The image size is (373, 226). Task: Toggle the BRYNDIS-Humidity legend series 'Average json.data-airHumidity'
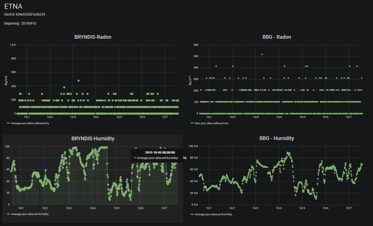[30, 214]
